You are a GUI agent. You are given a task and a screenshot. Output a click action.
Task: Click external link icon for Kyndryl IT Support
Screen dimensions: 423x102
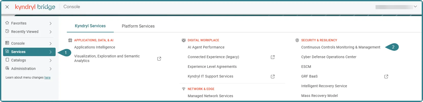[273, 76]
